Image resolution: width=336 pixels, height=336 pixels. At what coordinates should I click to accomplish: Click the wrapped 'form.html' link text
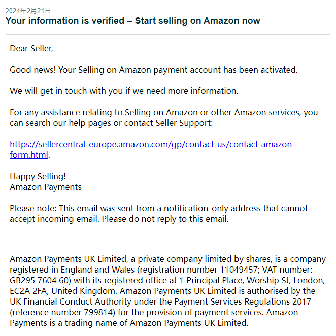(29, 155)
